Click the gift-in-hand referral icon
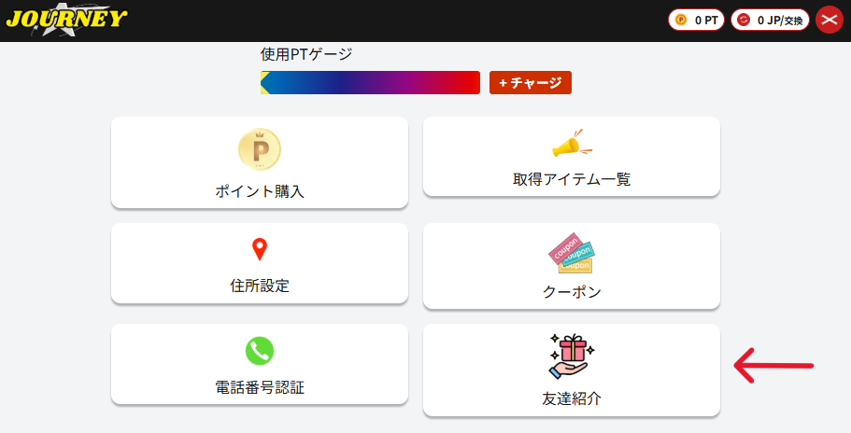851x433 pixels. [x=572, y=356]
